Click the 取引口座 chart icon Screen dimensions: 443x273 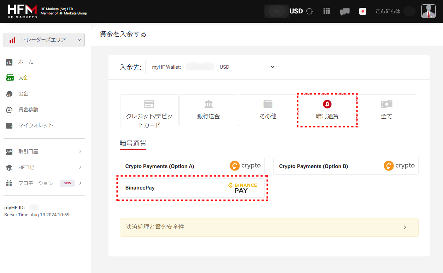pyautogui.click(x=10, y=152)
